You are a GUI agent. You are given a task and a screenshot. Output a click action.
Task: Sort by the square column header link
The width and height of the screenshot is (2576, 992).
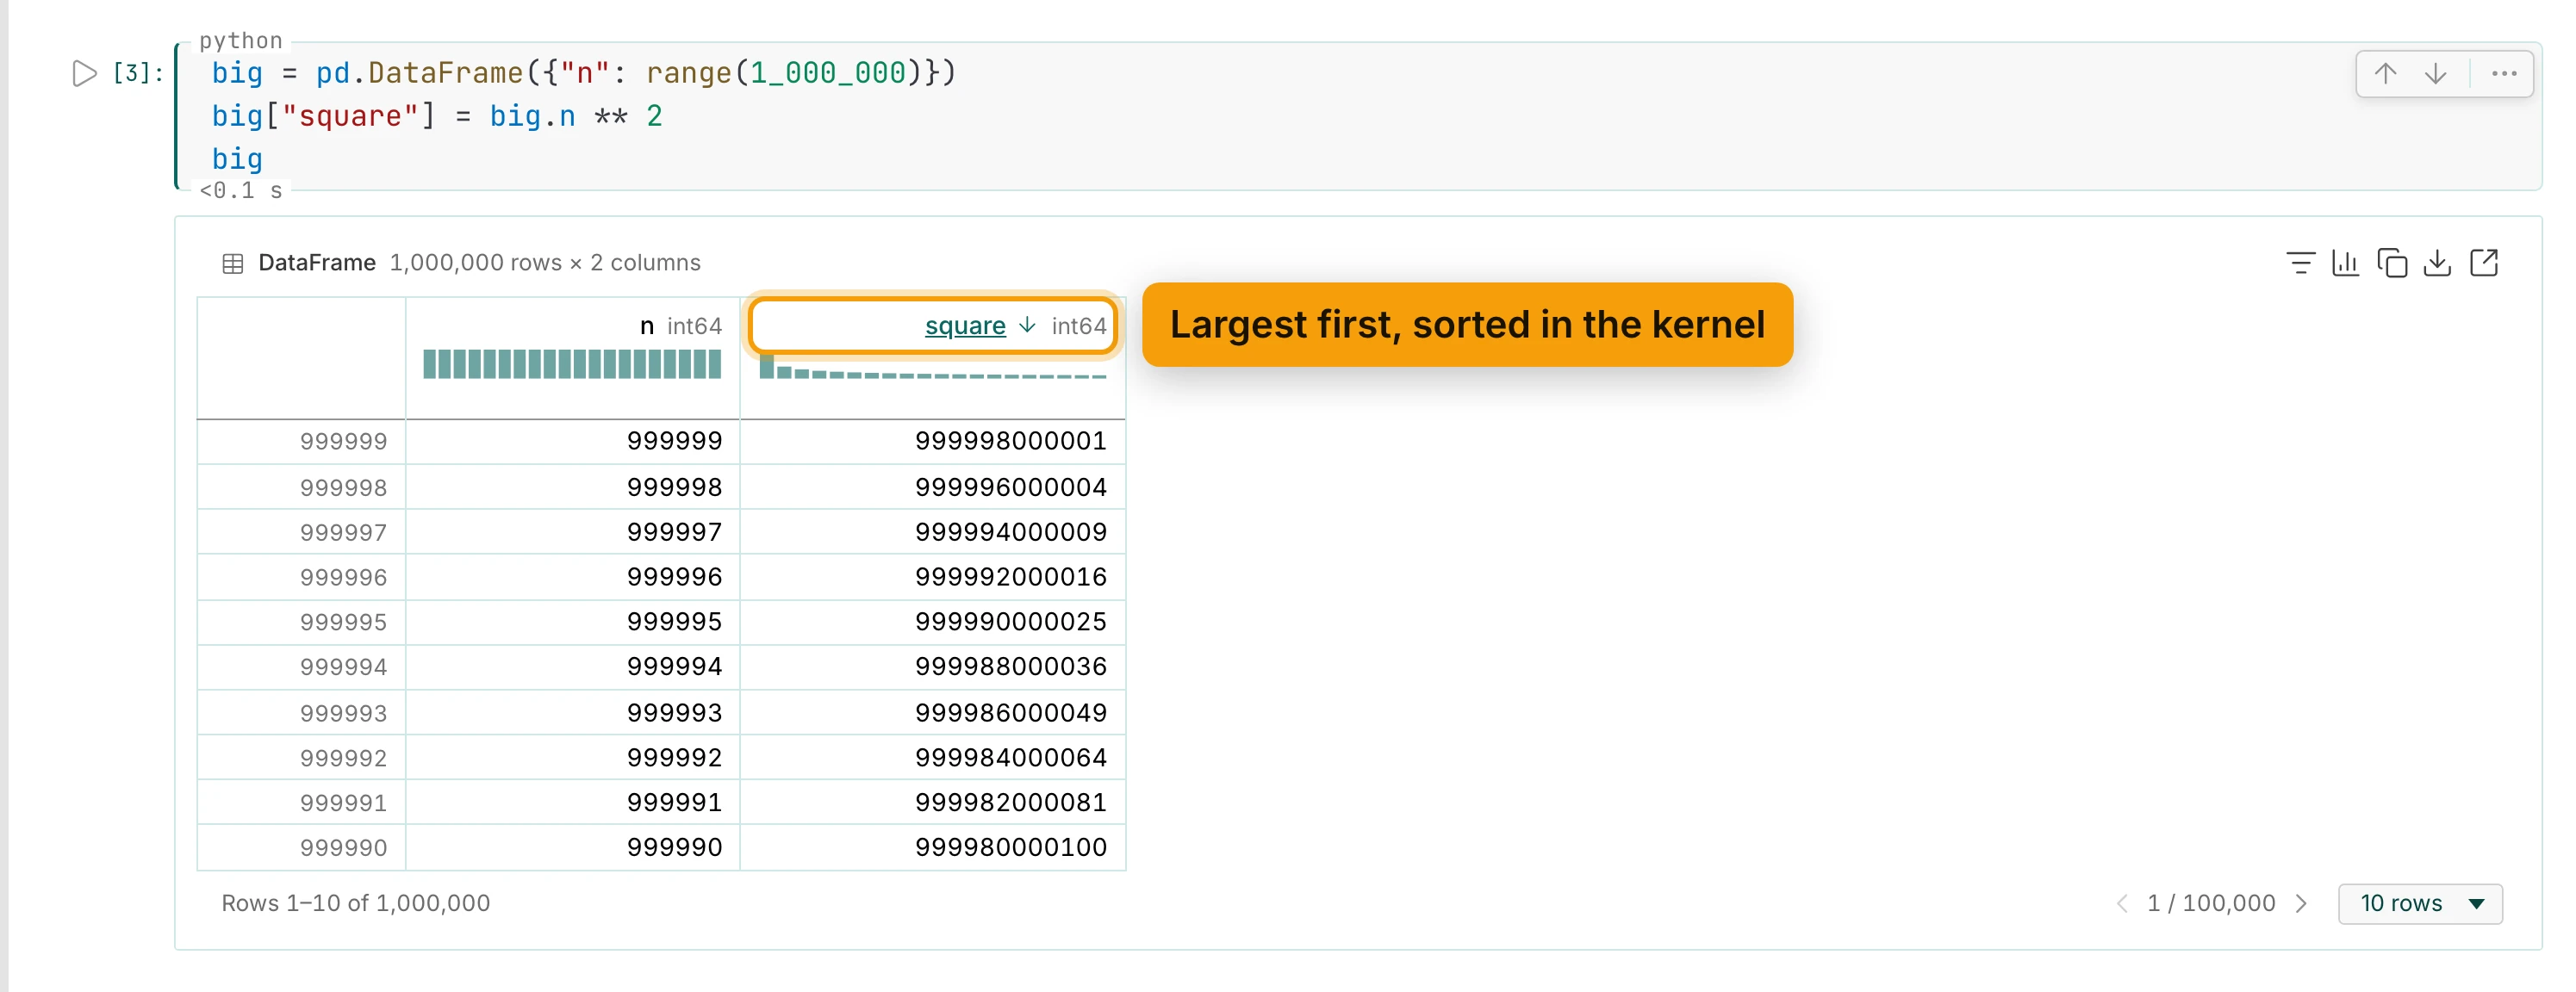965,326
